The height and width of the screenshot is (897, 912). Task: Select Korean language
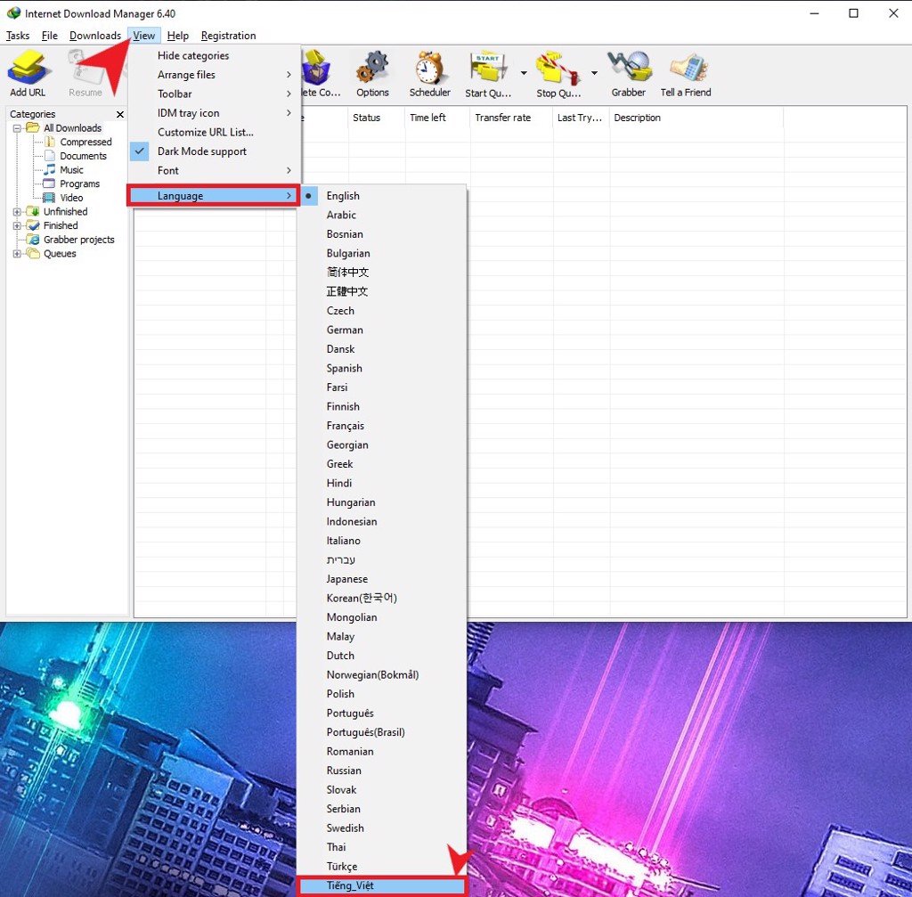381,598
